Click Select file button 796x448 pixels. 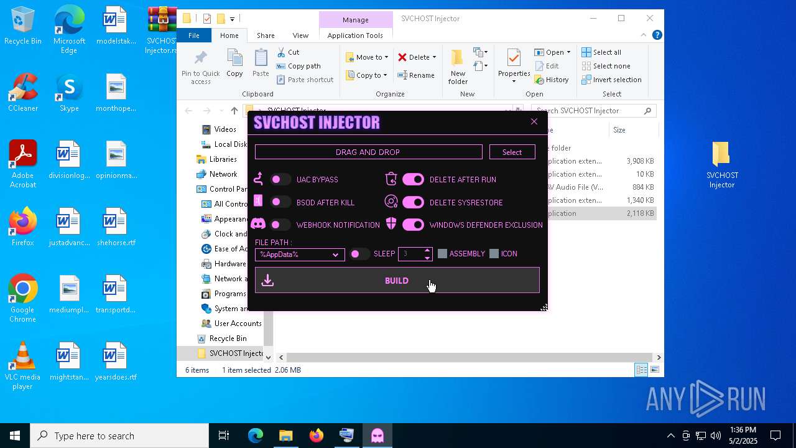click(512, 152)
